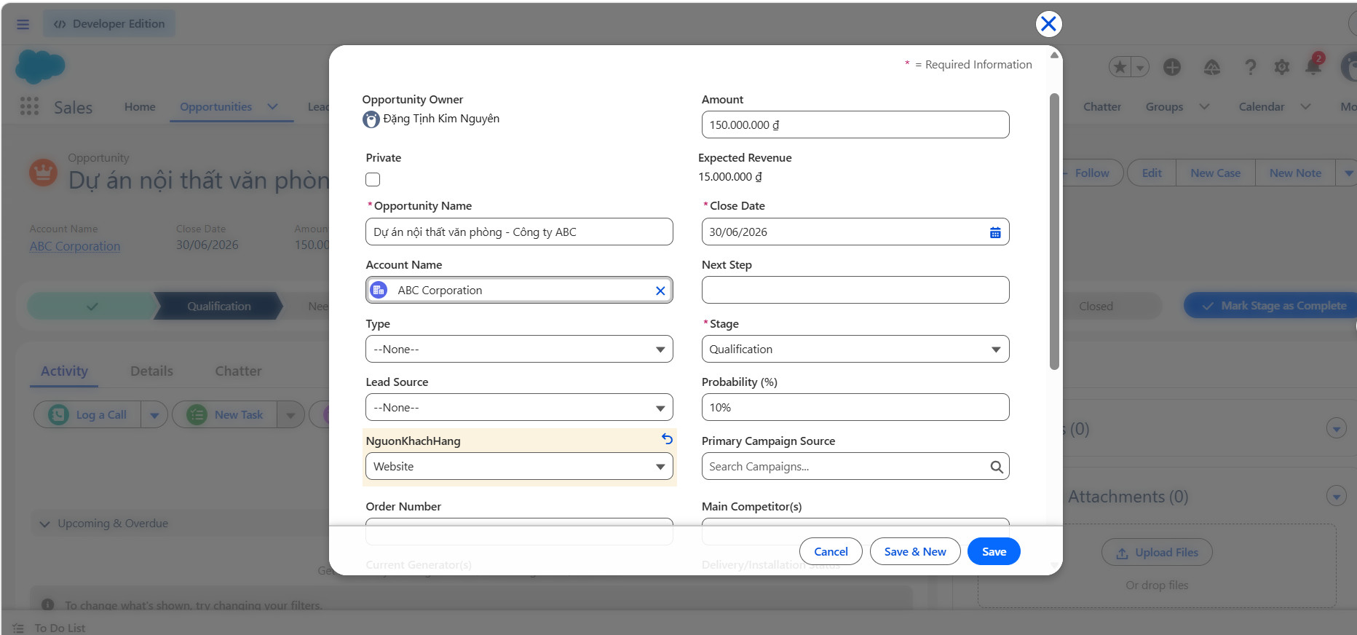The image size is (1357, 635).
Task: Click the Edit button behind dialog
Action: pos(1152,173)
